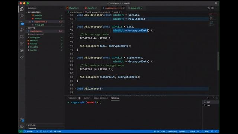
Task: Click Live Share in the status bar
Action: click(x=56, y=131)
